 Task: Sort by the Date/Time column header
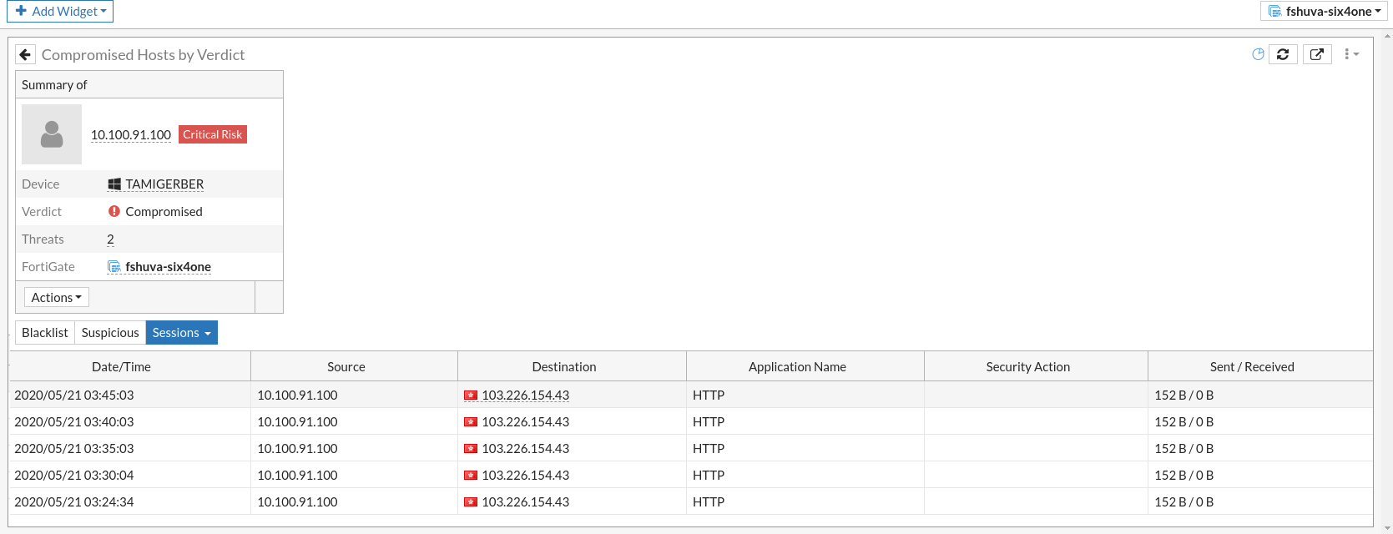tap(121, 367)
